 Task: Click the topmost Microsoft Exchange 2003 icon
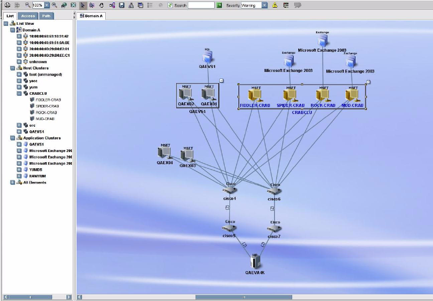[x=322, y=41]
